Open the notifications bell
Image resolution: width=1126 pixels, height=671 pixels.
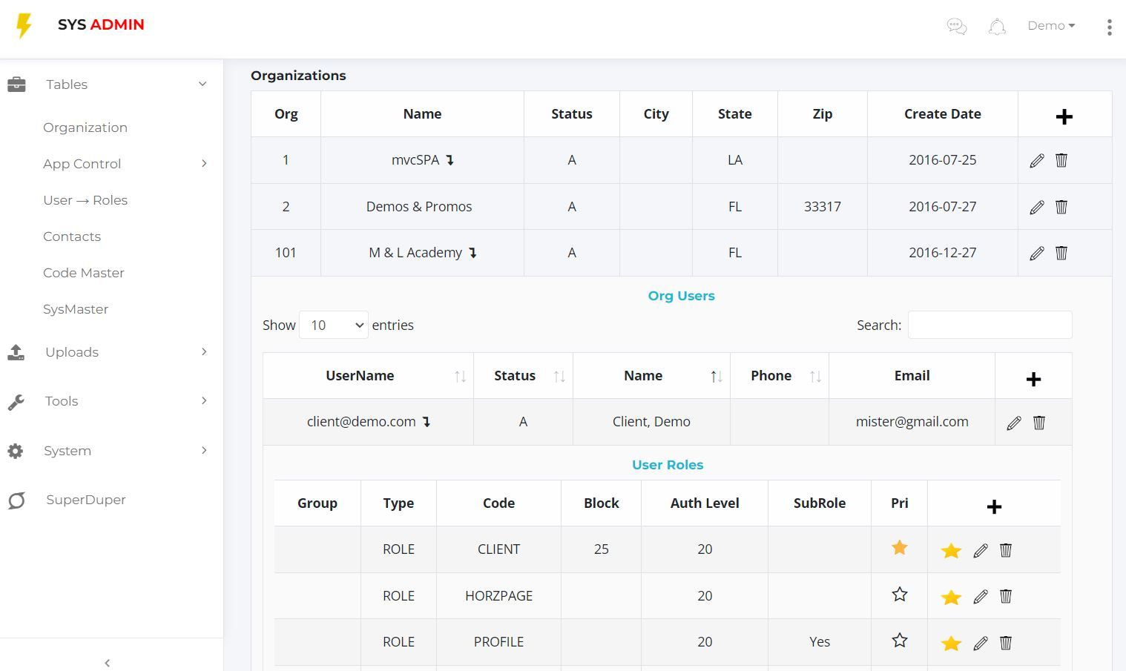coord(997,27)
